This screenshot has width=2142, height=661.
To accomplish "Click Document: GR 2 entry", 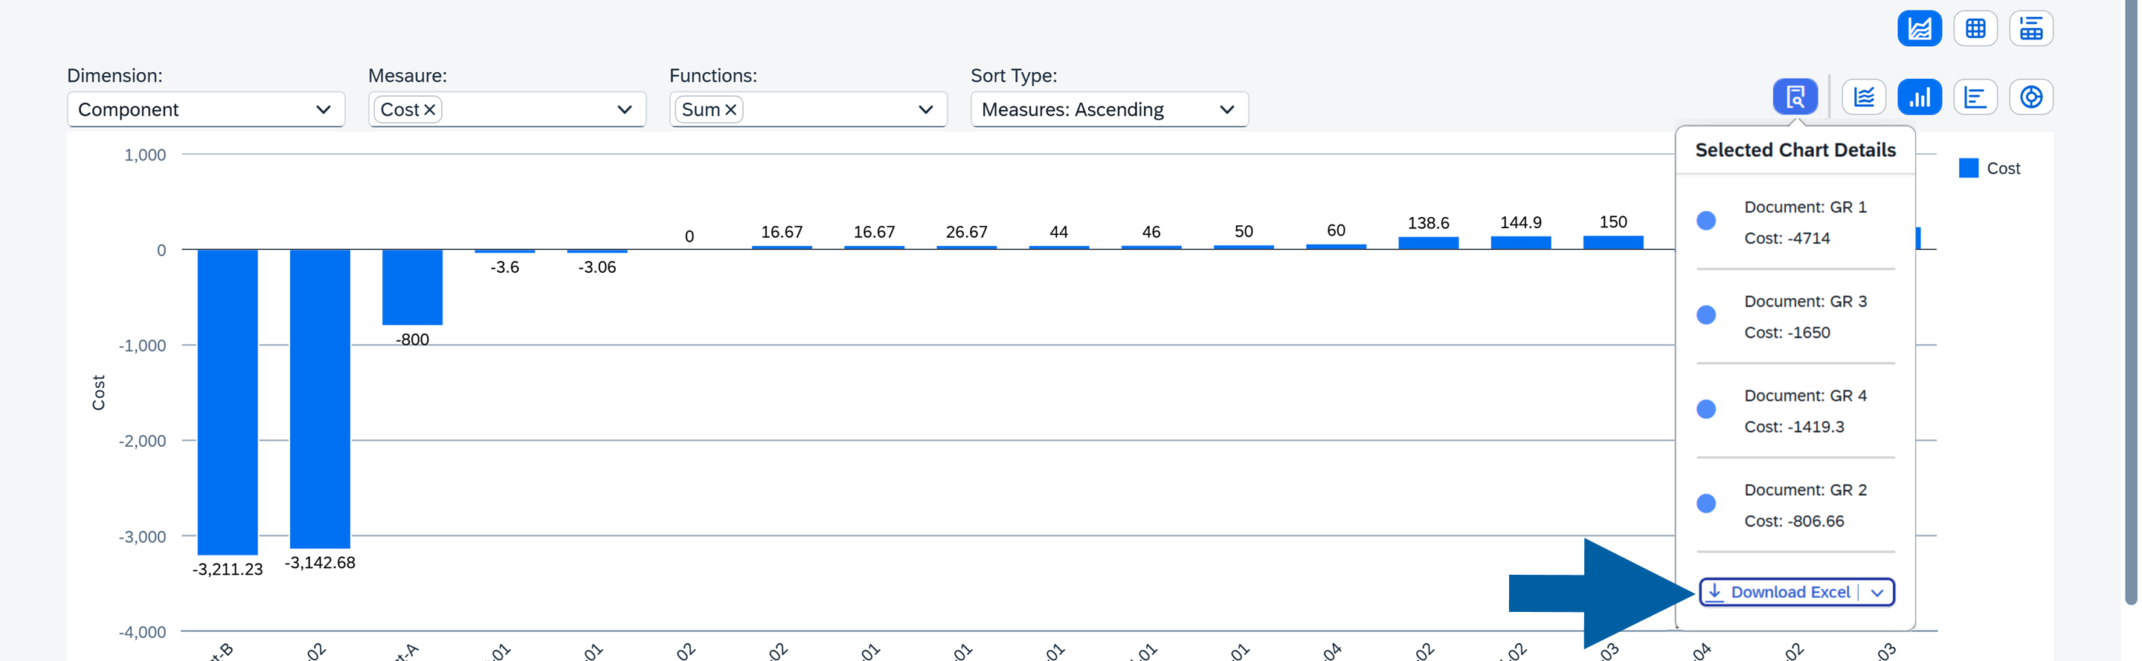I will point(1805,490).
